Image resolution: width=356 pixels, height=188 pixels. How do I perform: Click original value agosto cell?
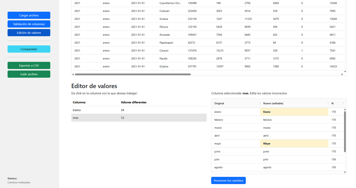click(236, 167)
